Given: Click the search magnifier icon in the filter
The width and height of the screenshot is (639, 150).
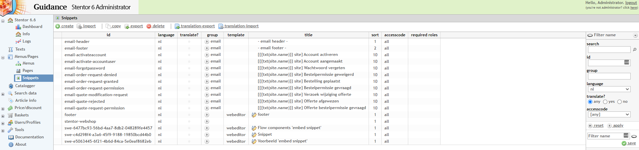Looking at the screenshot, I should 635,50.
